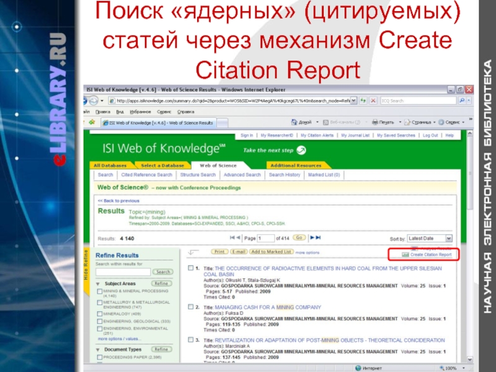This screenshot has height=372, width=496.
Task: Switch to the Additional Resources tab
Action: click(296, 166)
